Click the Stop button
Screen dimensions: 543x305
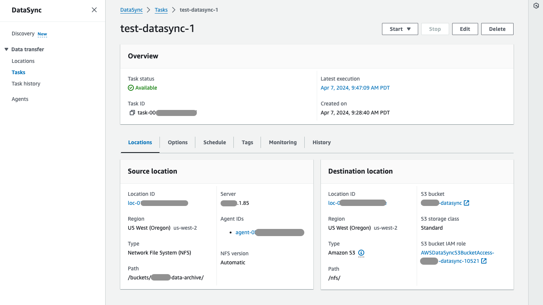[435, 29]
